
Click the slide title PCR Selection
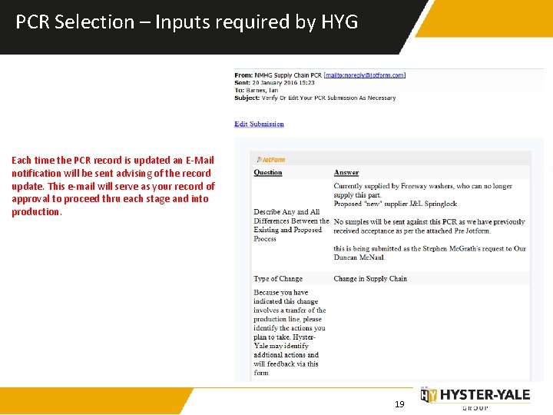pyautogui.click(x=187, y=22)
